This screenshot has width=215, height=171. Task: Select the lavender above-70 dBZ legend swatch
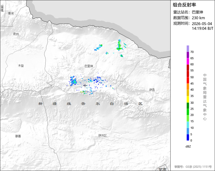188,49
